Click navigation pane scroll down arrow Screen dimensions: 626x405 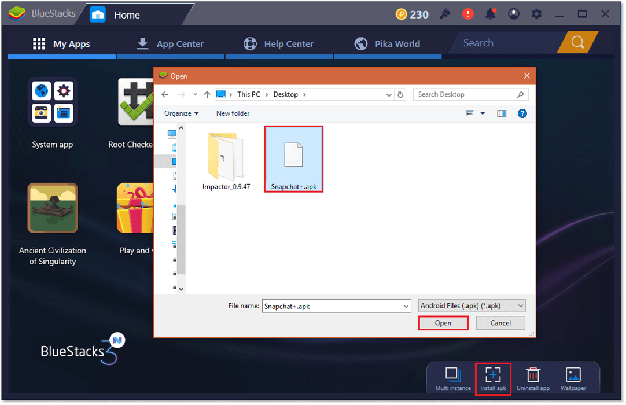point(181,289)
